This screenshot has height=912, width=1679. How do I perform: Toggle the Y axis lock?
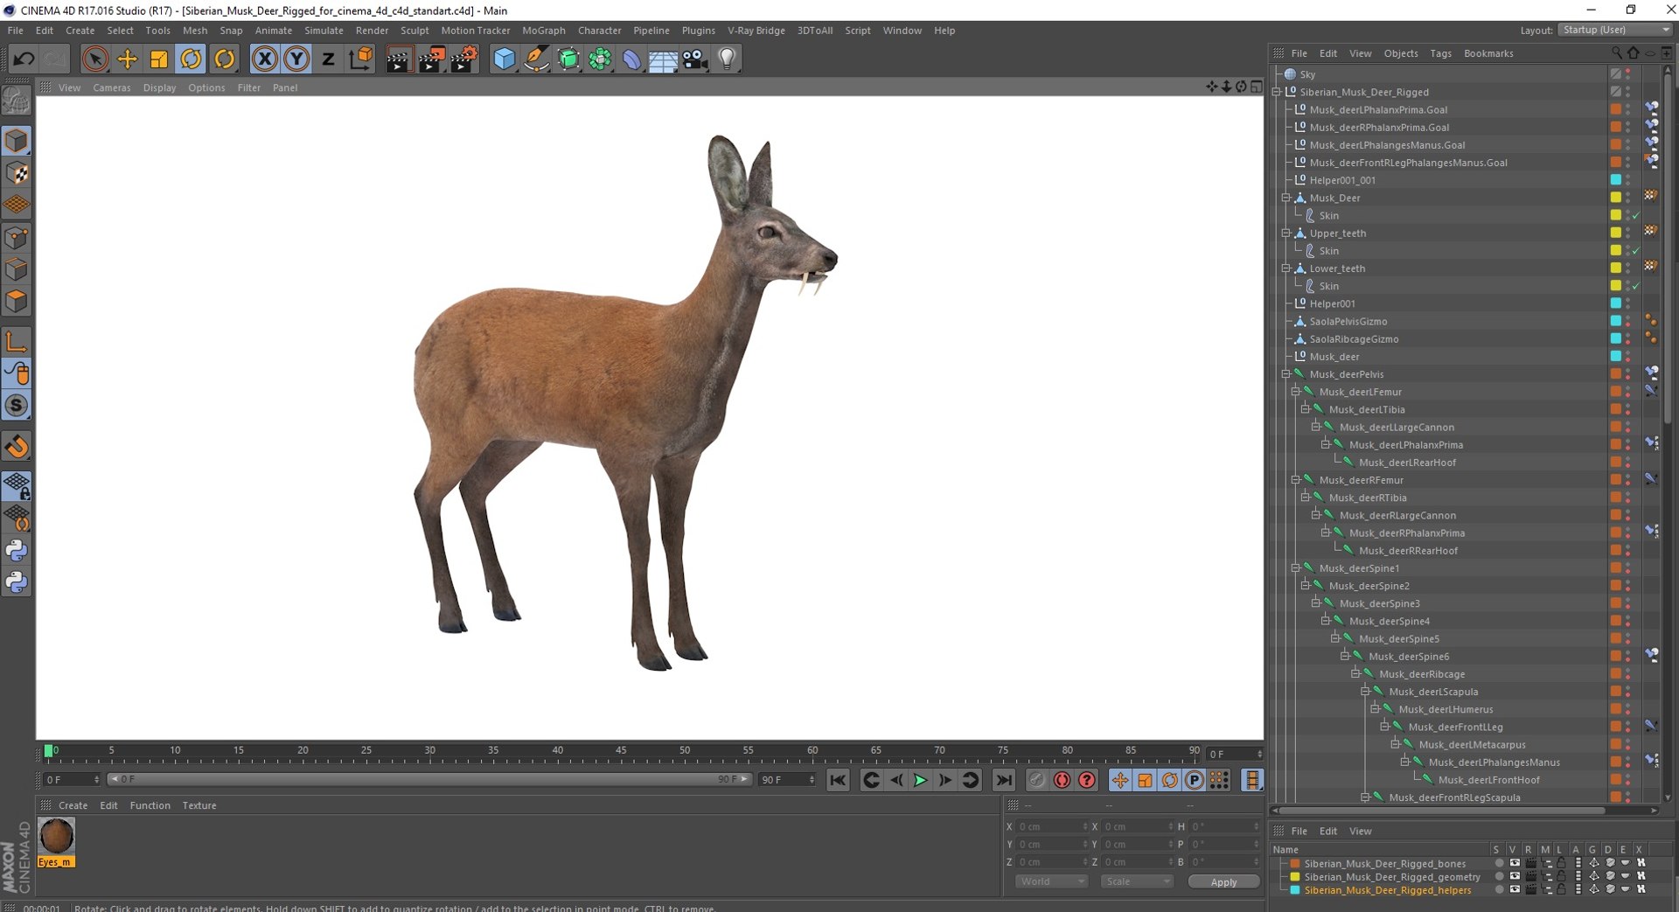[x=296, y=59]
